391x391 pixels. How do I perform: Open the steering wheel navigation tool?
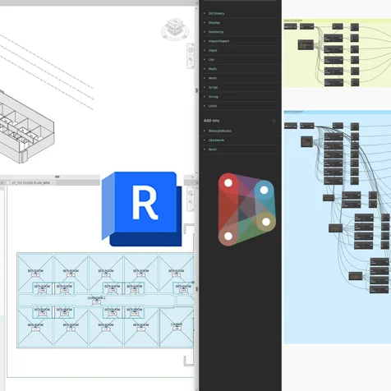[x=191, y=50]
